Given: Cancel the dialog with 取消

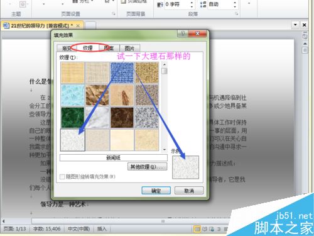Looking at the screenshot, I should (189, 191).
